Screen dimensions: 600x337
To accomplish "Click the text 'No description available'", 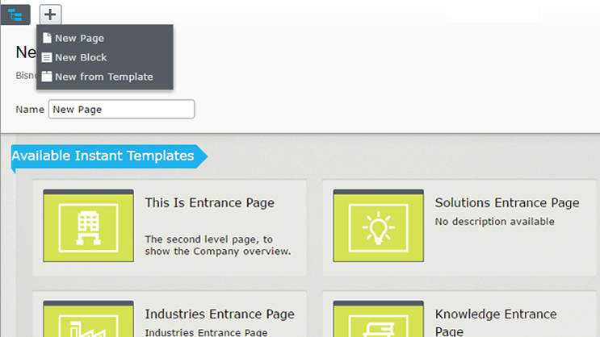I will pyautogui.click(x=494, y=222).
